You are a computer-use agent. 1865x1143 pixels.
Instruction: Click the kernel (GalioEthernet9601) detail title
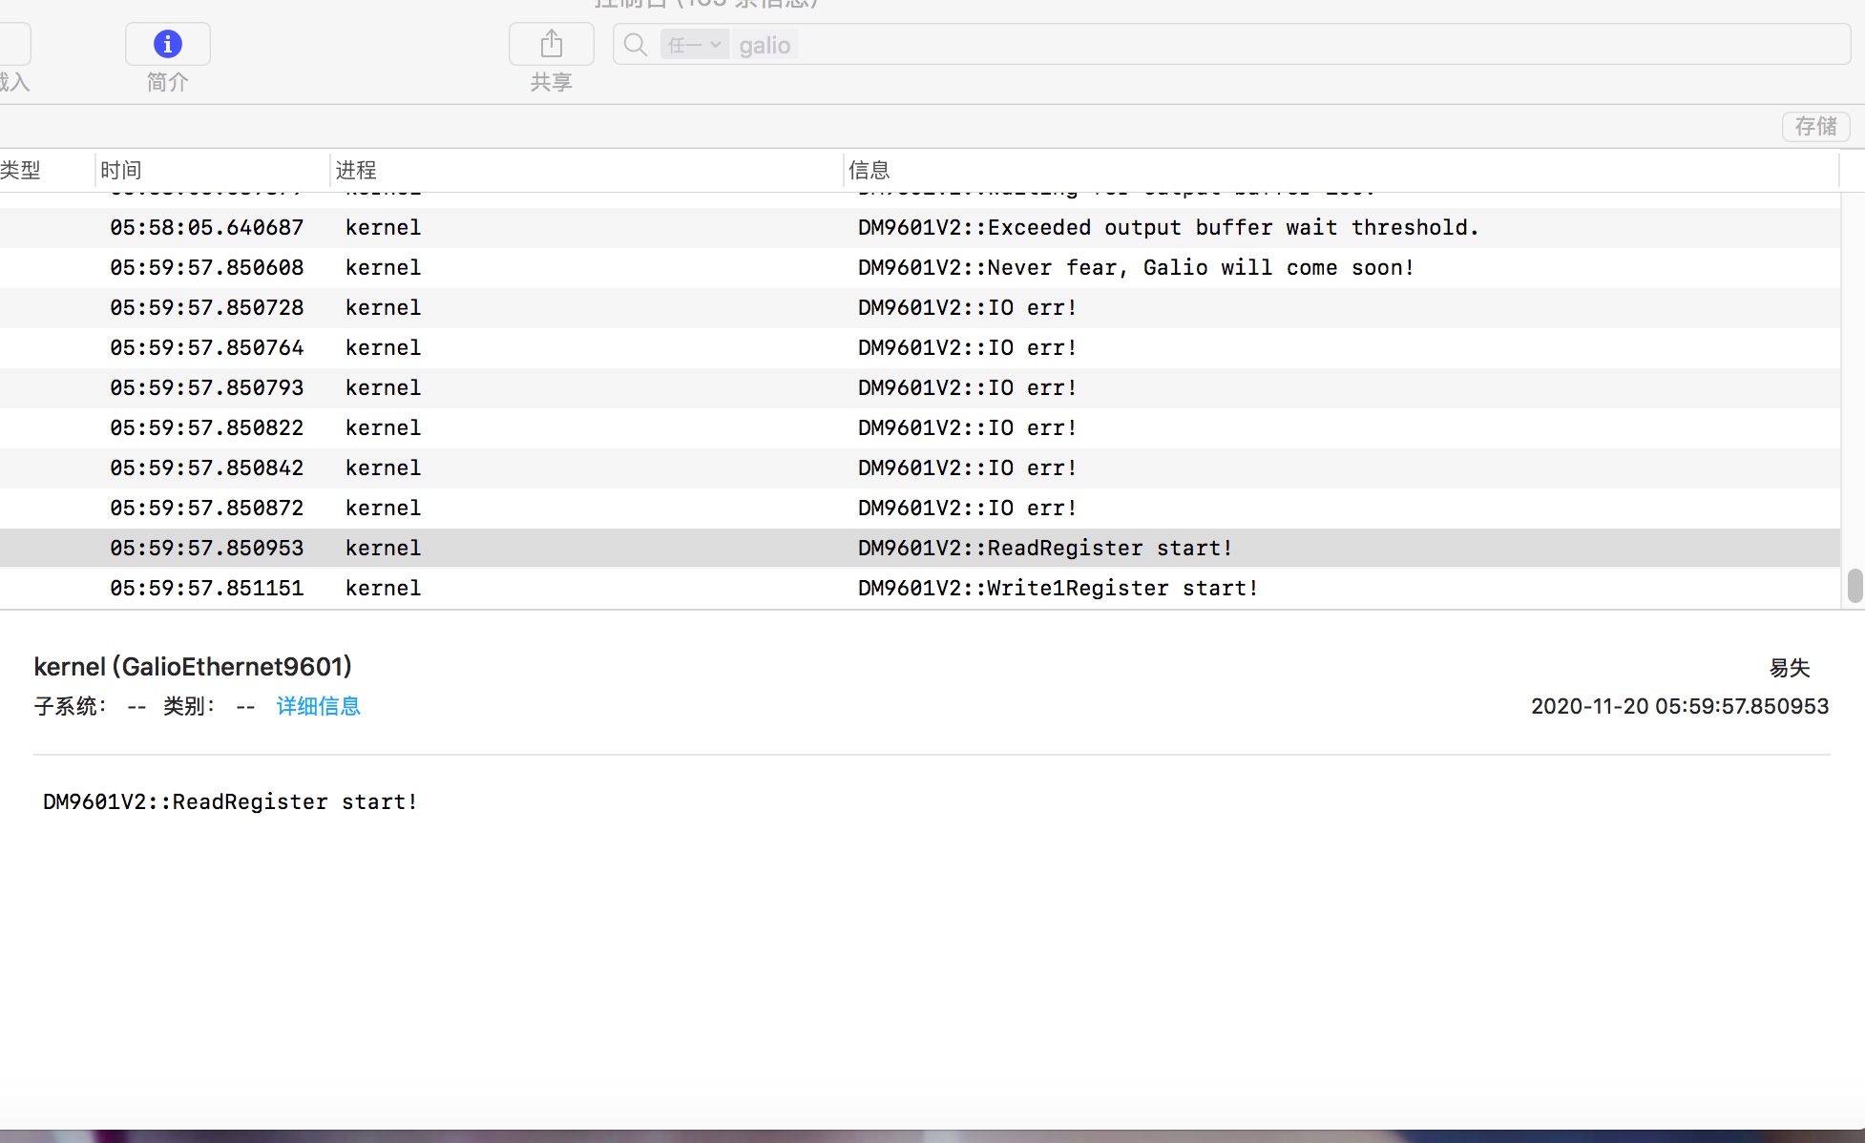[193, 667]
